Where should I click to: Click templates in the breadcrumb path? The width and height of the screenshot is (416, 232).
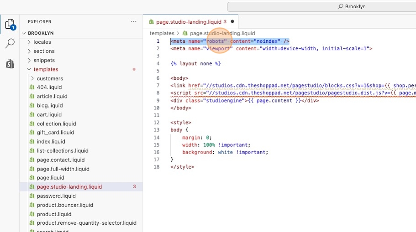coord(162,33)
